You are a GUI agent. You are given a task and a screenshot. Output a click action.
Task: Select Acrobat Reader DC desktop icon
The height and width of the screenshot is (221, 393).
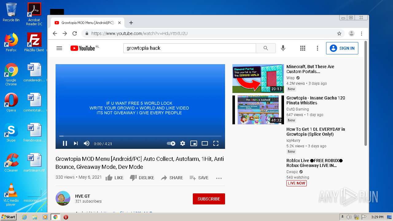pos(34,14)
